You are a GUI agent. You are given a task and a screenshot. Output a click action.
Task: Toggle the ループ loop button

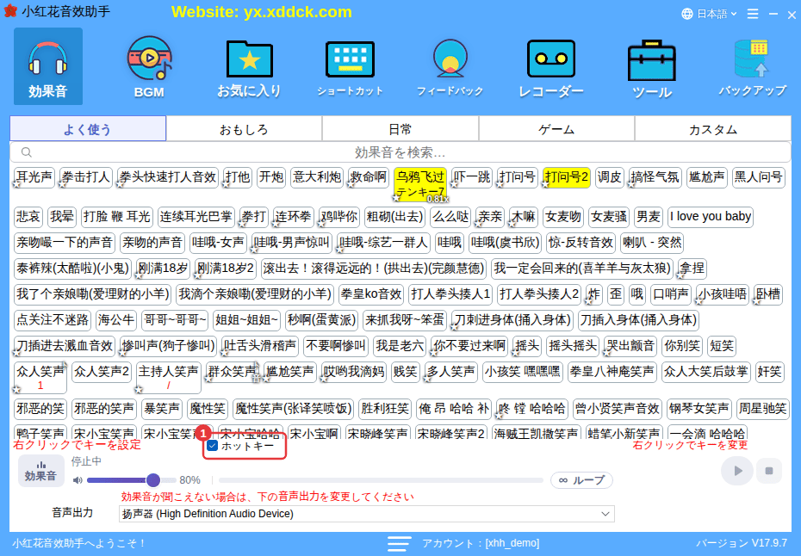pos(581,480)
